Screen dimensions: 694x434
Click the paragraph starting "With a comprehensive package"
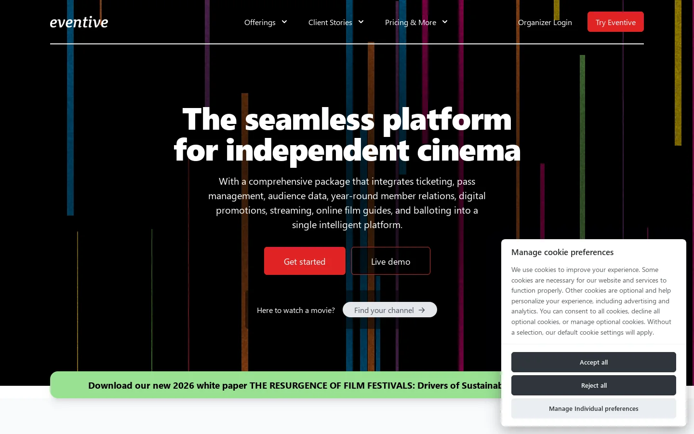347,203
